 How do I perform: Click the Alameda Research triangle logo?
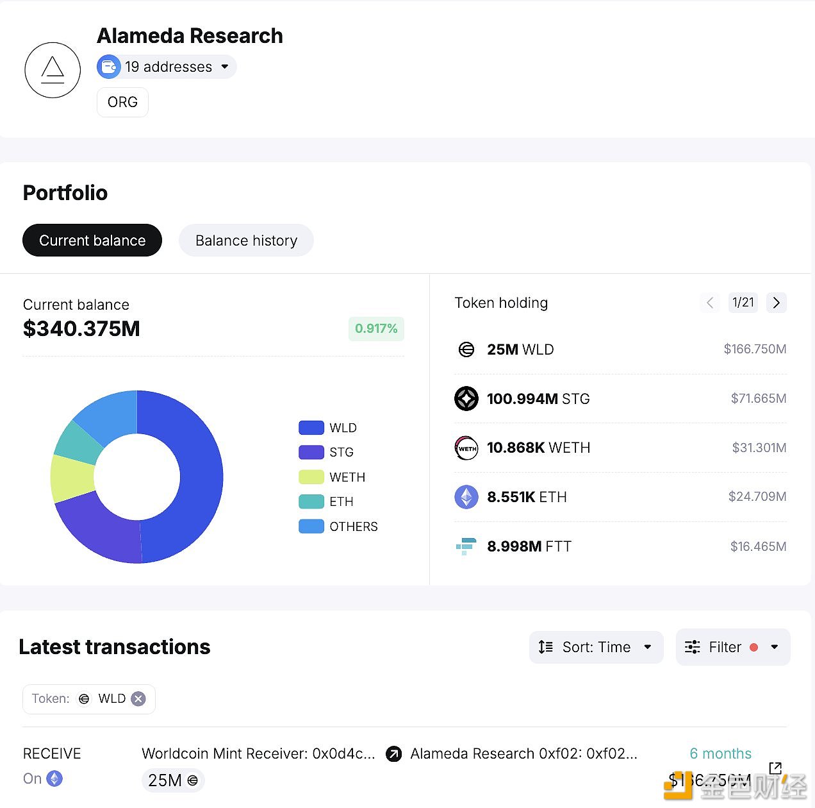coord(53,71)
